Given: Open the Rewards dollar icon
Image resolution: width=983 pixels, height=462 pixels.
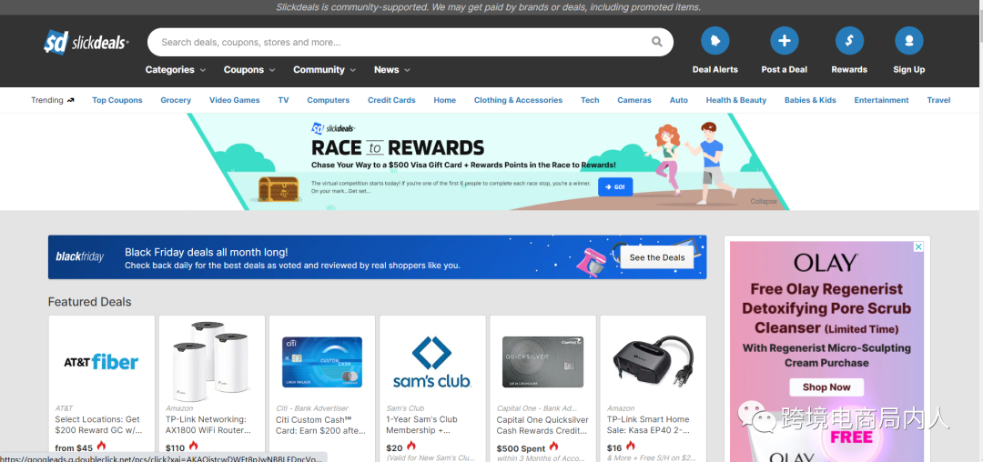Looking at the screenshot, I should click(x=849, y=41).
